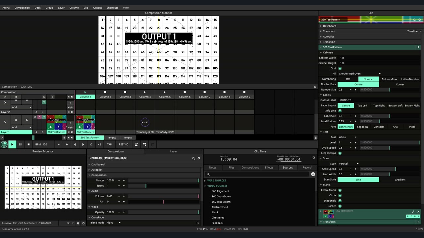Click the Scan Speed slider
Image resolution: width=424 pixels, height=238 pixels.
[x=390, y=169]
